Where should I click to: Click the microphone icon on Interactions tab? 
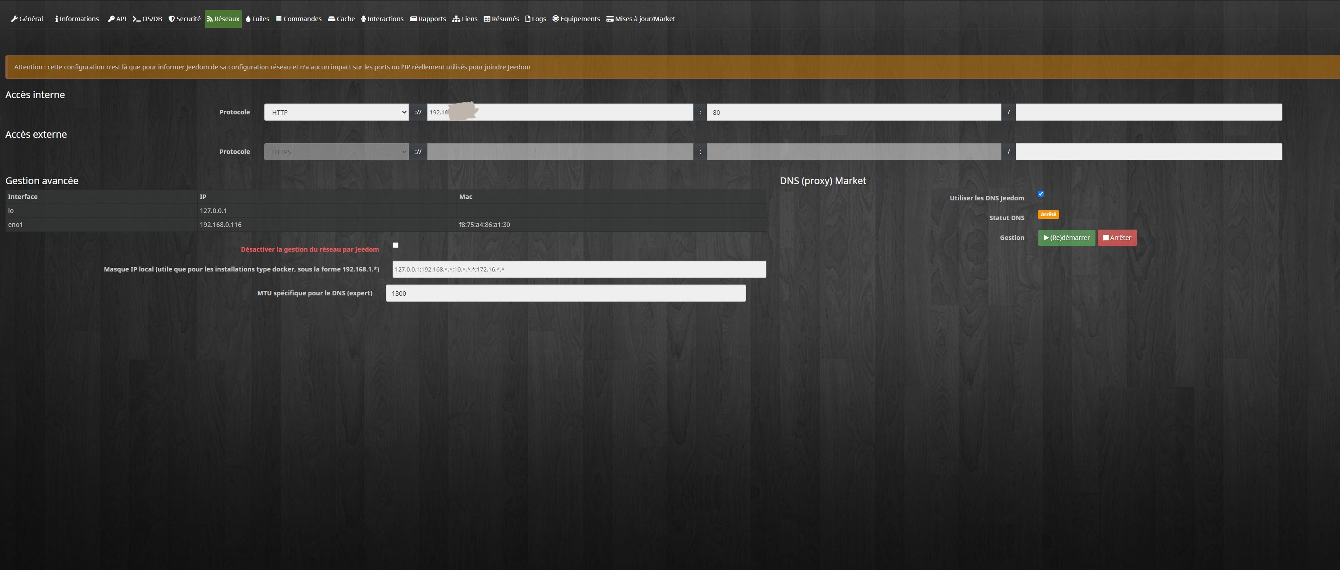click(364, 19)
